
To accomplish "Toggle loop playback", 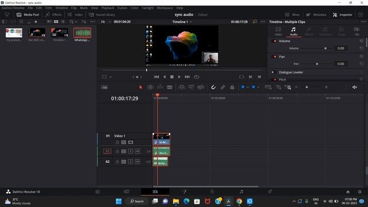I will pos(197,76).
